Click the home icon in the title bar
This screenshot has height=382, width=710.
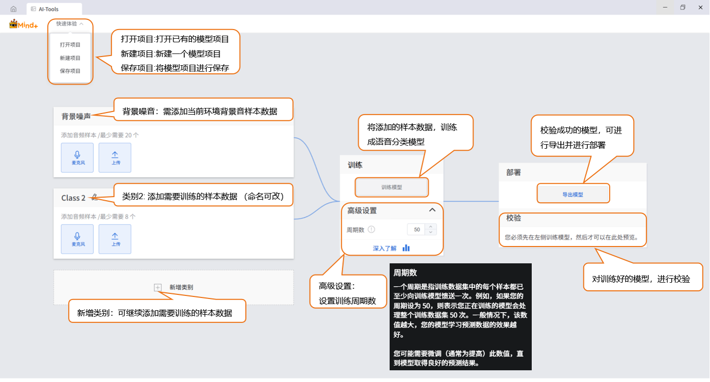pyautogui.click(x=13, y=9)
